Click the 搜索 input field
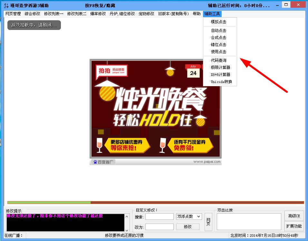The height and width of the screenshot is (241, 308). coord(159,217)
